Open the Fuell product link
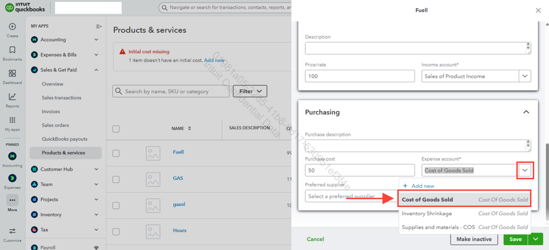This screenshot has height=250, width=549. pyautogui.click(x=178, y=152)
